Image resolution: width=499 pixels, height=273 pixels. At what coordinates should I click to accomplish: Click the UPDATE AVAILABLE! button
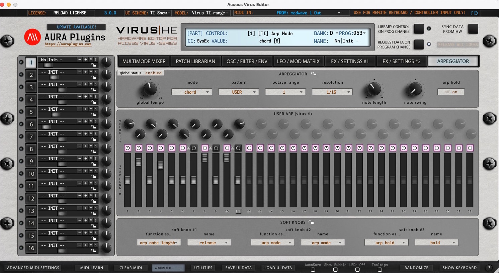(x=76, y=27)
